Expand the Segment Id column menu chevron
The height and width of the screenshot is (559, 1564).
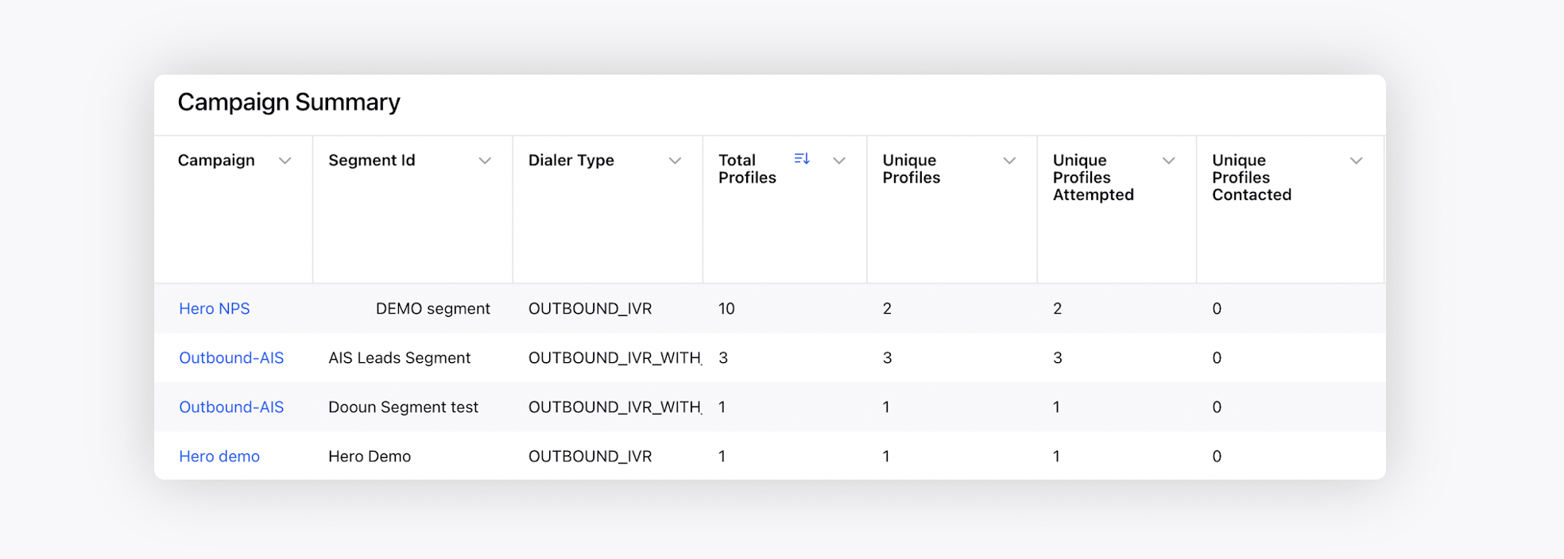[x=485, y=160]
